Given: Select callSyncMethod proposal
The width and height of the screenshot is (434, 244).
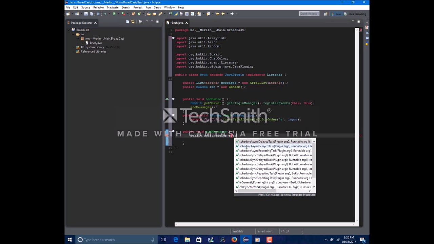Looking at the screenshot, I should pyautogui.click(x=273, y=187).
